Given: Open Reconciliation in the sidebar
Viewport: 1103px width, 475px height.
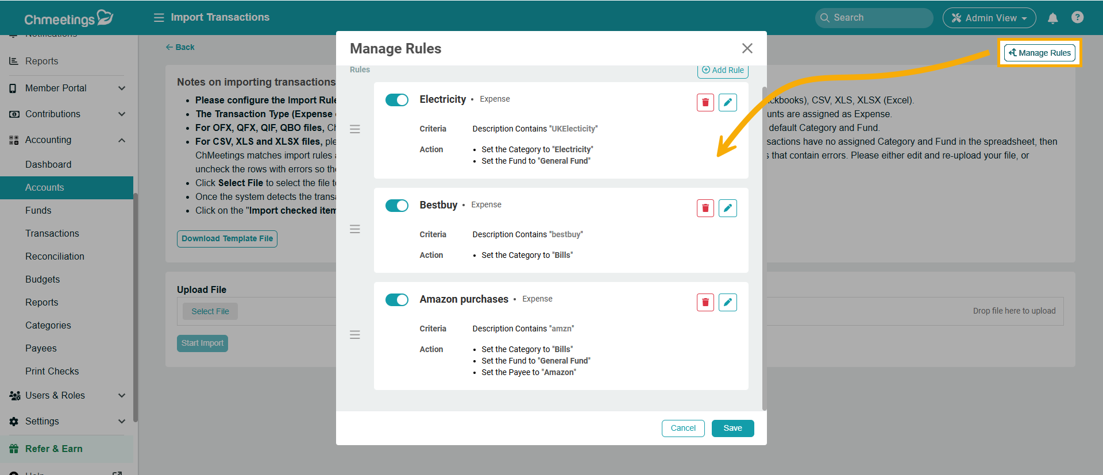Looking at the screenshot, I should (55, 256).
